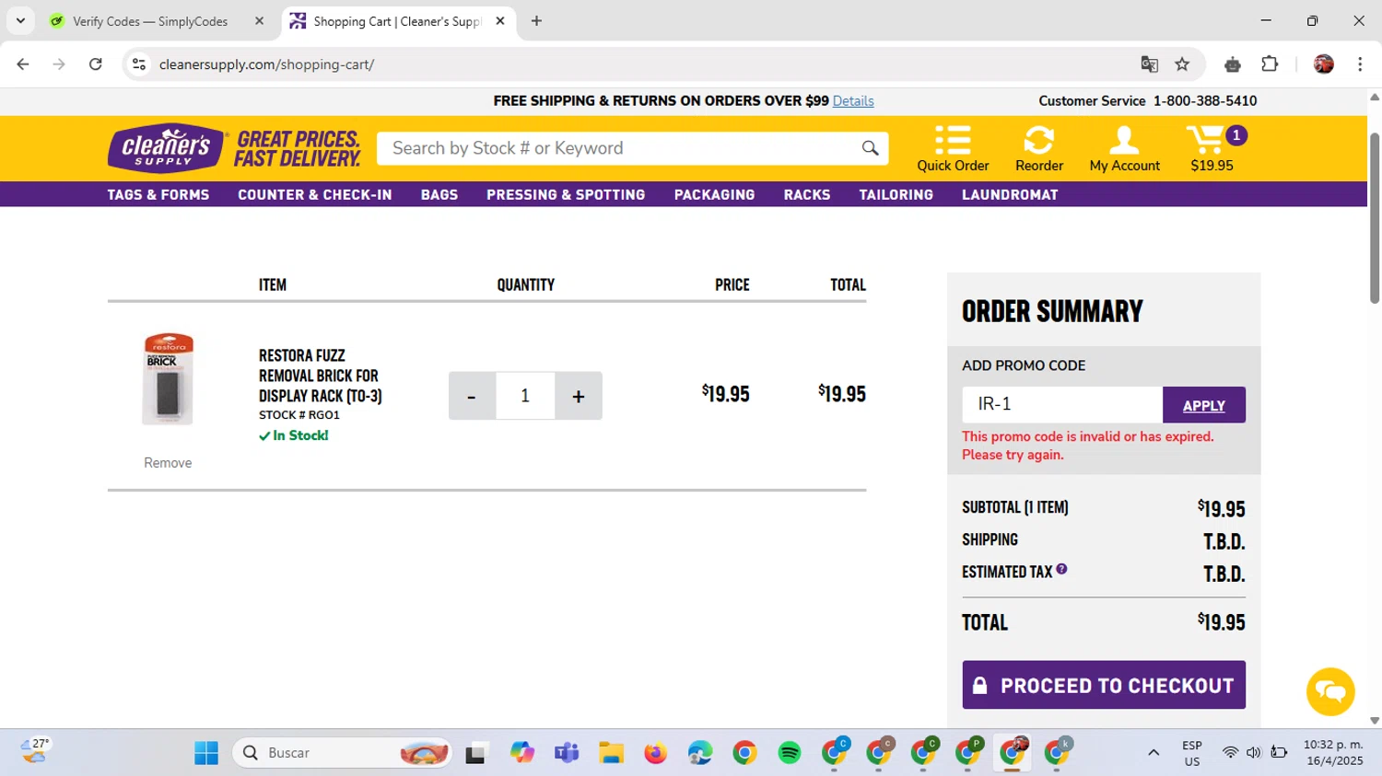Apply the promo code

pyautogui.click(x=1204, y=405)
